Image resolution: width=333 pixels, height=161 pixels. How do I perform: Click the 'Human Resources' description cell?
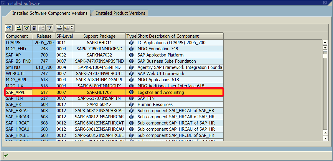click(x=180, y=104)
